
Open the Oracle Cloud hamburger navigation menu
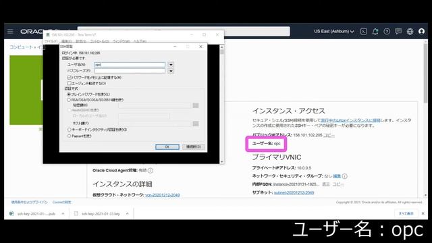[x=10, y=31]
